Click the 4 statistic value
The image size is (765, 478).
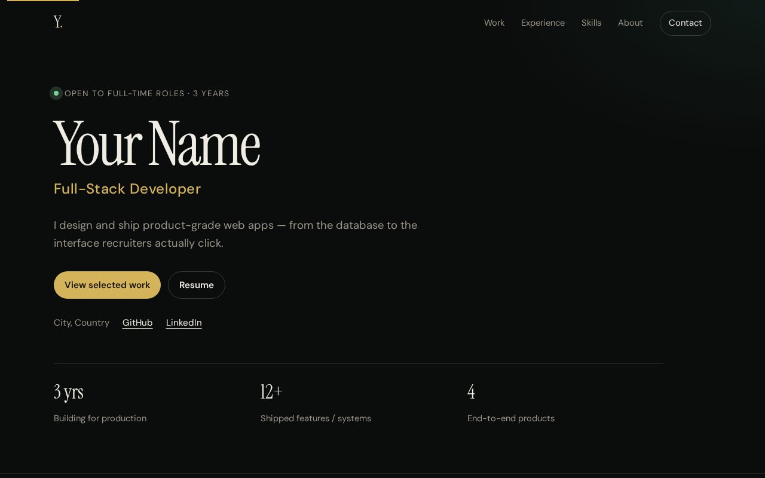pyautogui.click(x=471, y=392)
